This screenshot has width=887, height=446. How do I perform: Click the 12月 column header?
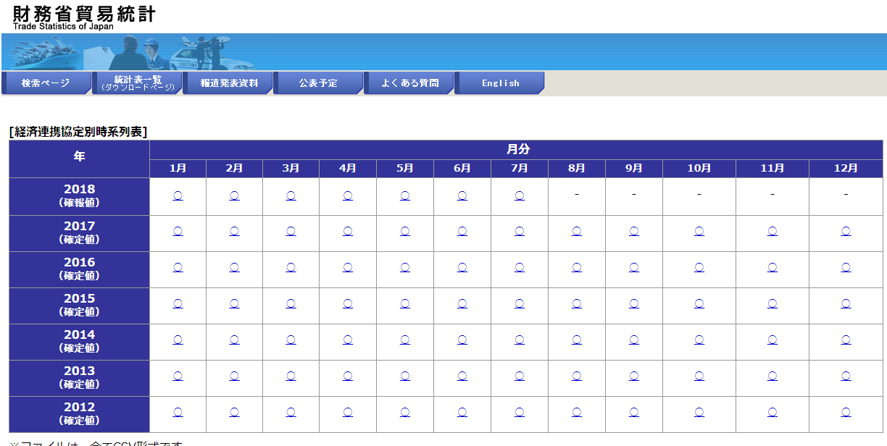click(x=846, y=169)
